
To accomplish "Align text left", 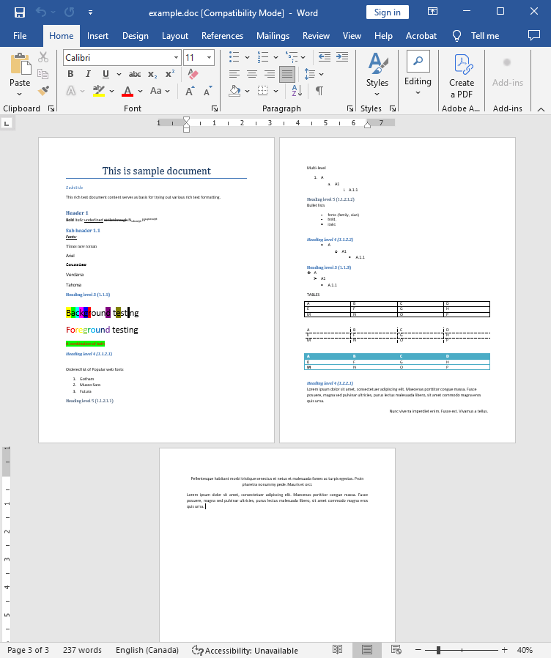I will [x=234, y=74].
